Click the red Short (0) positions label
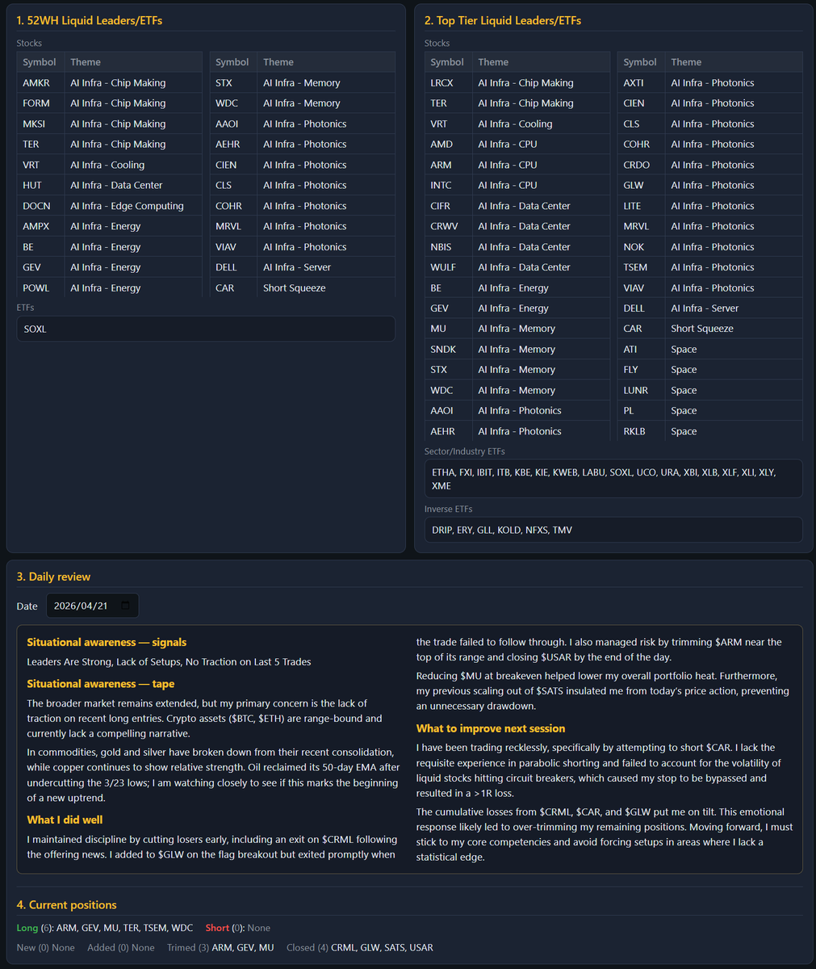 pos(225,929)
